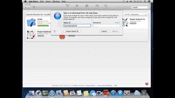Image resolution: width=175 pixels, height=98 pixels.
Task: Open Messages chat bubbles in Dock
Action: [93, 93]
